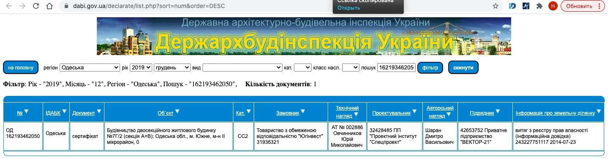
Task: Select the ОД 162193462050 number cell
Action: tap(23, 136)
